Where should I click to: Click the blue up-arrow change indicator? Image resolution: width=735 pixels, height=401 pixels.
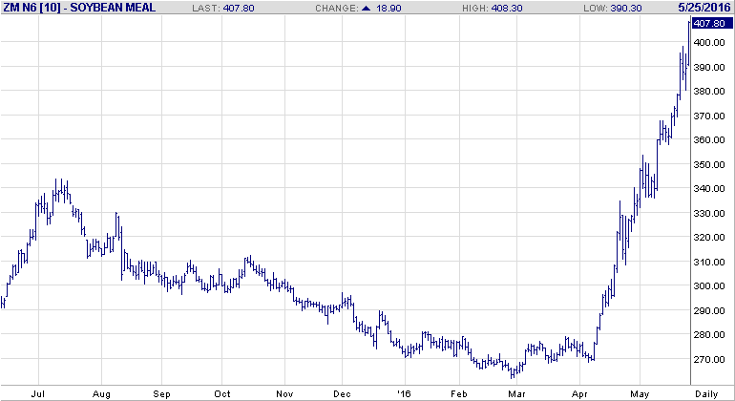click(x=393, y=7)
